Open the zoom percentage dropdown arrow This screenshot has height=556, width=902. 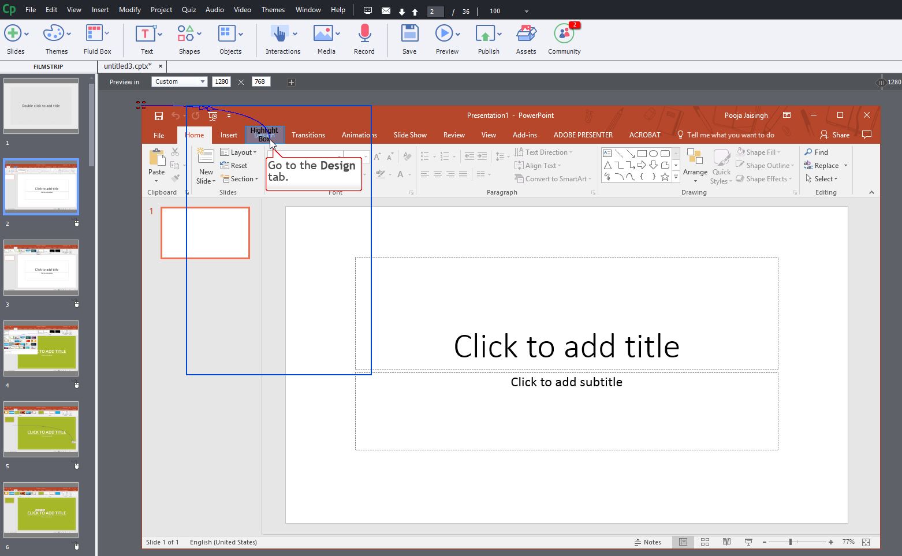tap(526, 12)
